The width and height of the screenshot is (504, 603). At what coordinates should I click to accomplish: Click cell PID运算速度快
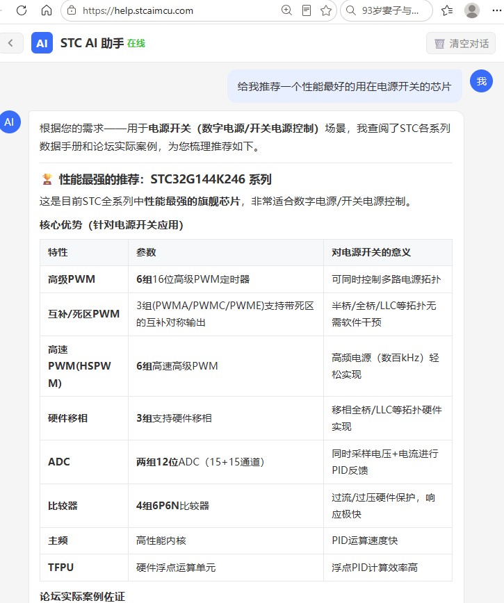pyautogui.click(x=388, y=540)
